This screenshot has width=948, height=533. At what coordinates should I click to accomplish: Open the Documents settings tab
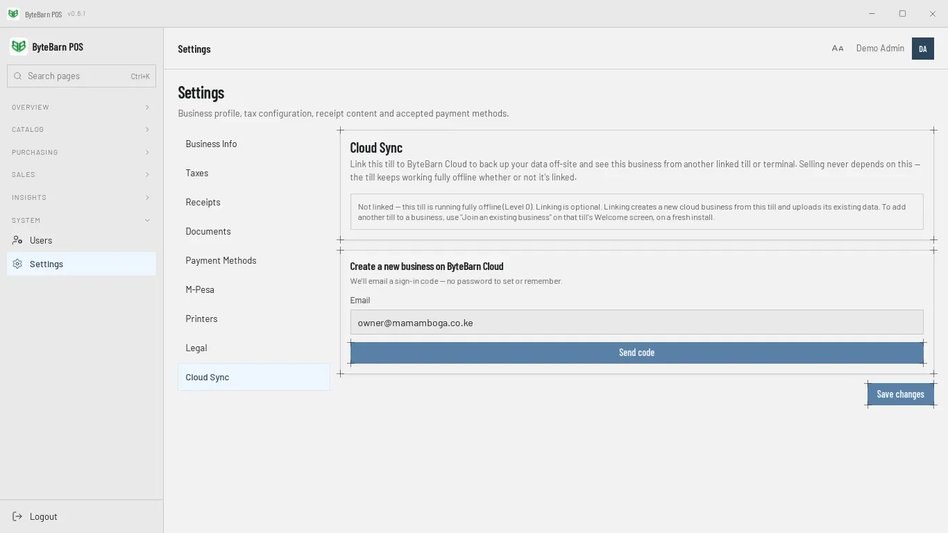tap(254, 231)
